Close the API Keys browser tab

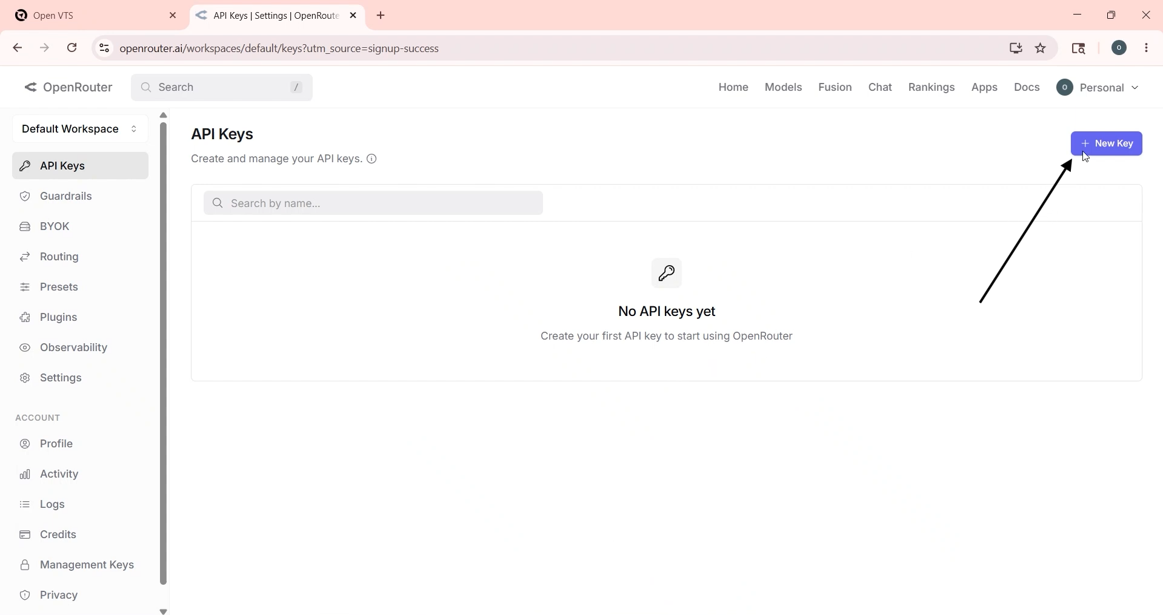354,16
